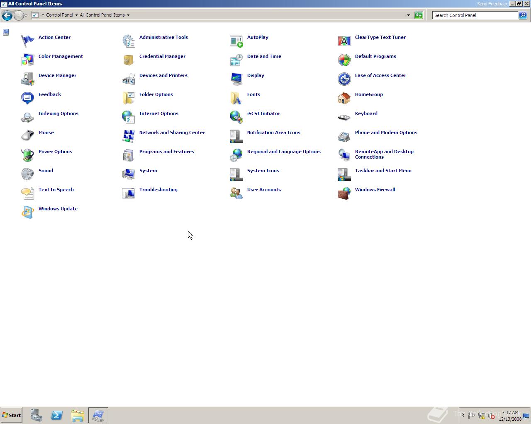Open the AutoPlay icon
This screenshot has height=424, width=531.
[x=236, y=41]
